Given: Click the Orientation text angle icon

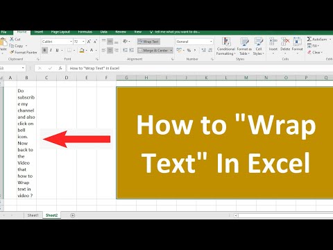Looking at the screenshot, I should click(x=126, y=42).
